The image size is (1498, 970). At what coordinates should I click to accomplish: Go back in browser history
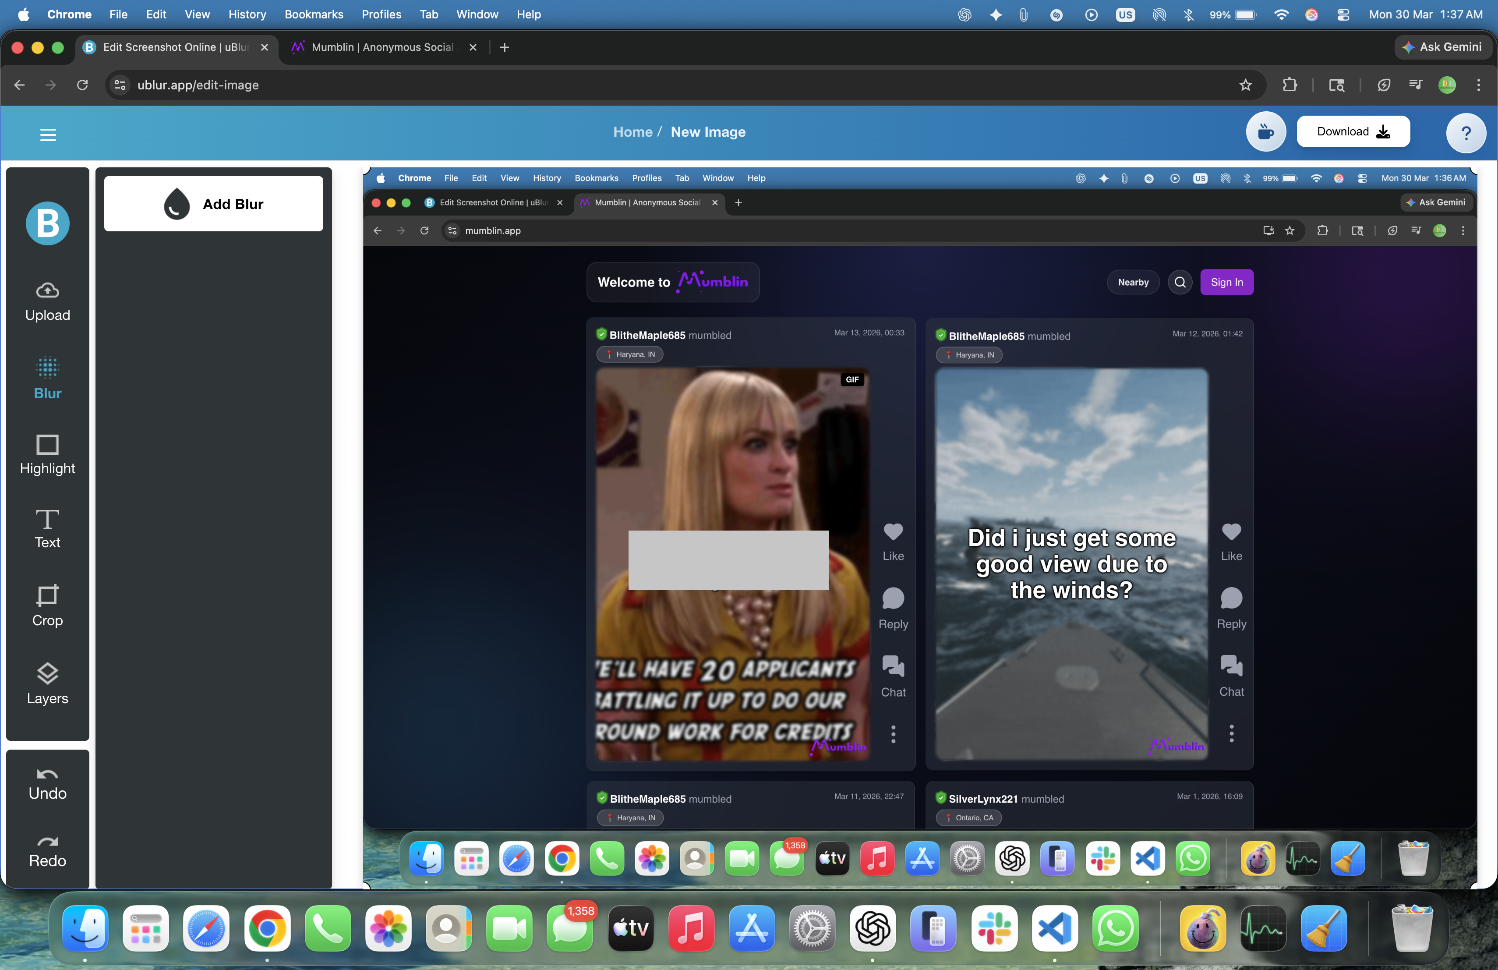(20, 85)
